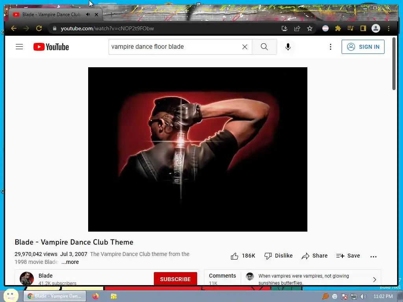The height and width of the screenshot is (302, 403).
Task: Close the Blade YouTube tab
Action: click(x=96, y=15)
